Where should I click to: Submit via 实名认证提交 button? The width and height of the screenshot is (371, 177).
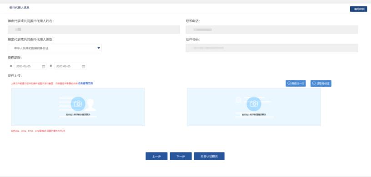(209, 156)
